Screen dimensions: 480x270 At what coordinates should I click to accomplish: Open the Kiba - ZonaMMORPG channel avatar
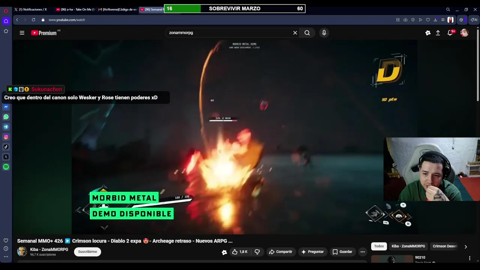click(22, 252)
